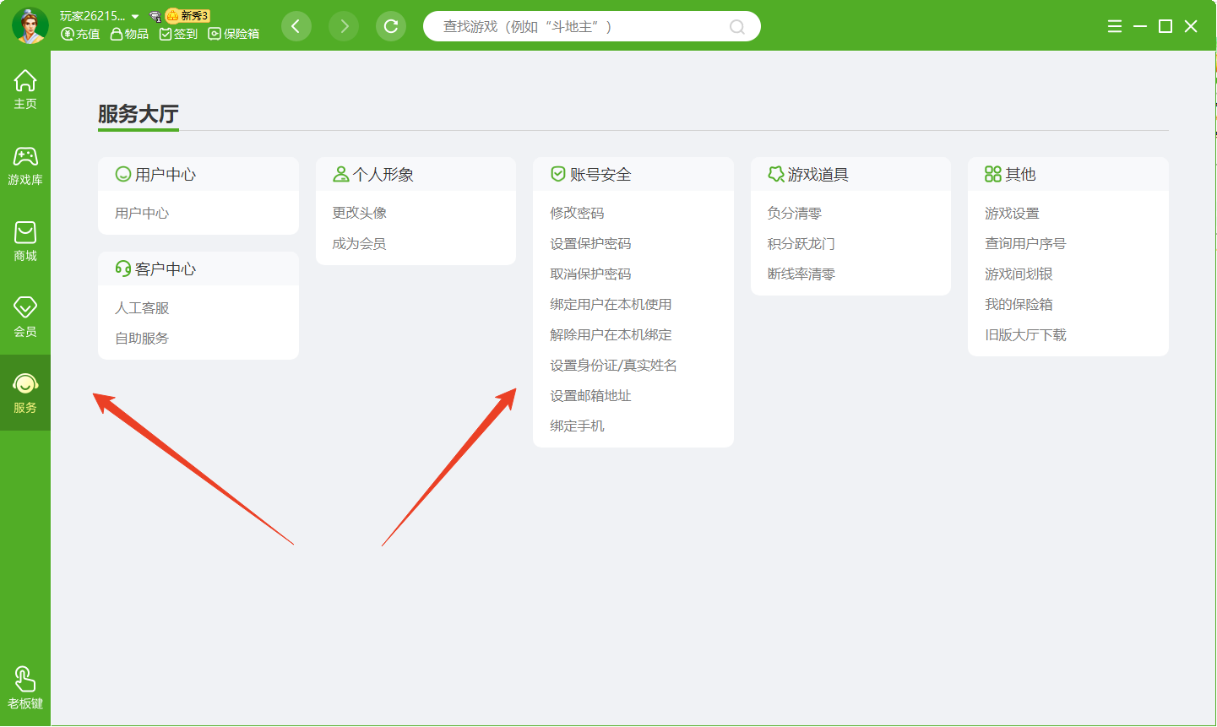Click 解除用户在本机绑定 link
The image size is (1217, 727).
(x=611, y=335)
